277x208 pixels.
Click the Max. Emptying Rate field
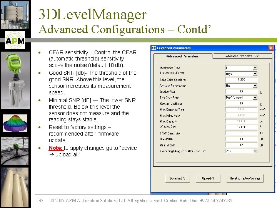tap(241, 109)
